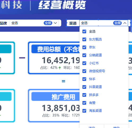This screenshot has width=132, height=128.
Task: Click the 东方甄选 option label
Action: point(95,39)
